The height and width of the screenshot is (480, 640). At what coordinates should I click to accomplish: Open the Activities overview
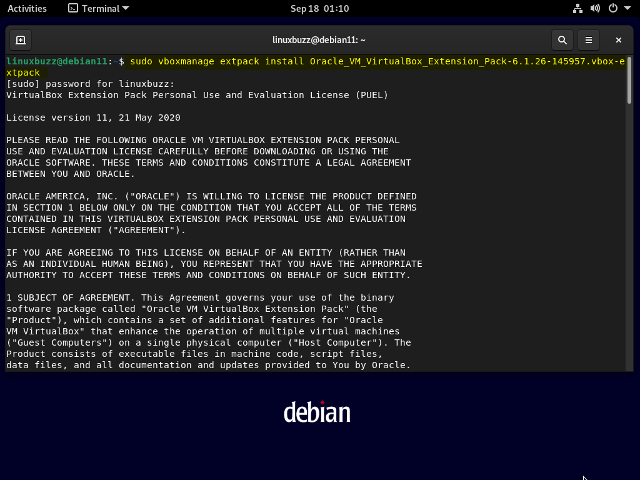(x=27, y=9)
